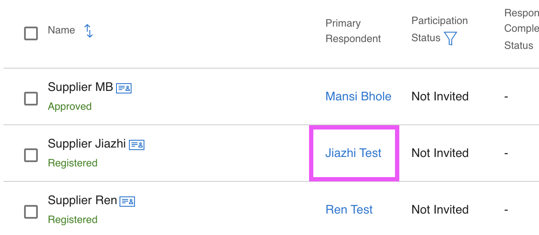The image size is (539, 235).
Task: Open Supplier MB contact card icon
Action: coord(124,88)
